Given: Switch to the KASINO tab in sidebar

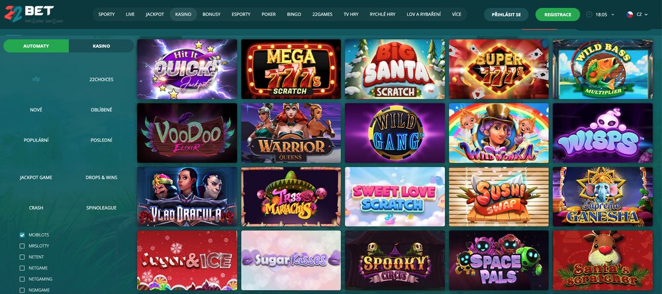Looking at the screenshot, I should tap(101, 46).
